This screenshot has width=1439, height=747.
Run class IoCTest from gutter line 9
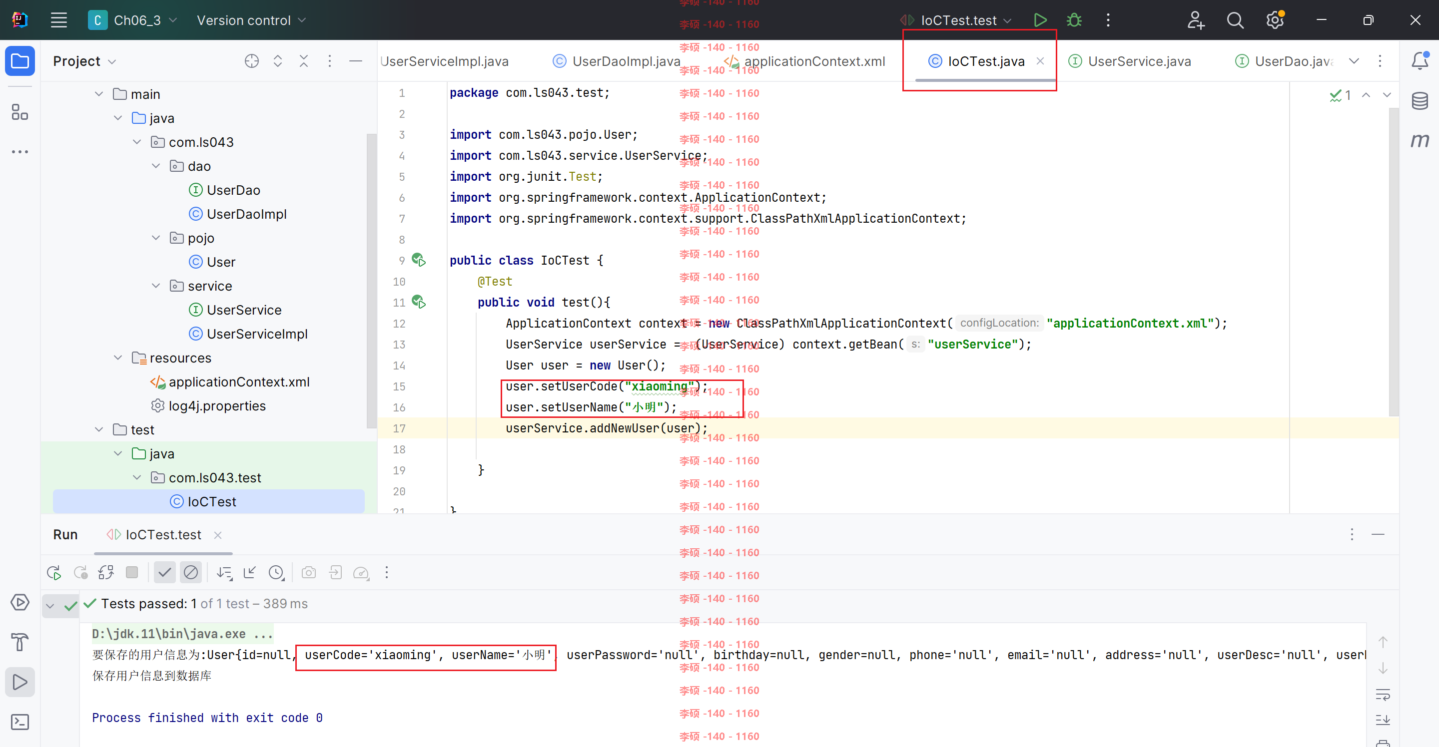(418, 260)
